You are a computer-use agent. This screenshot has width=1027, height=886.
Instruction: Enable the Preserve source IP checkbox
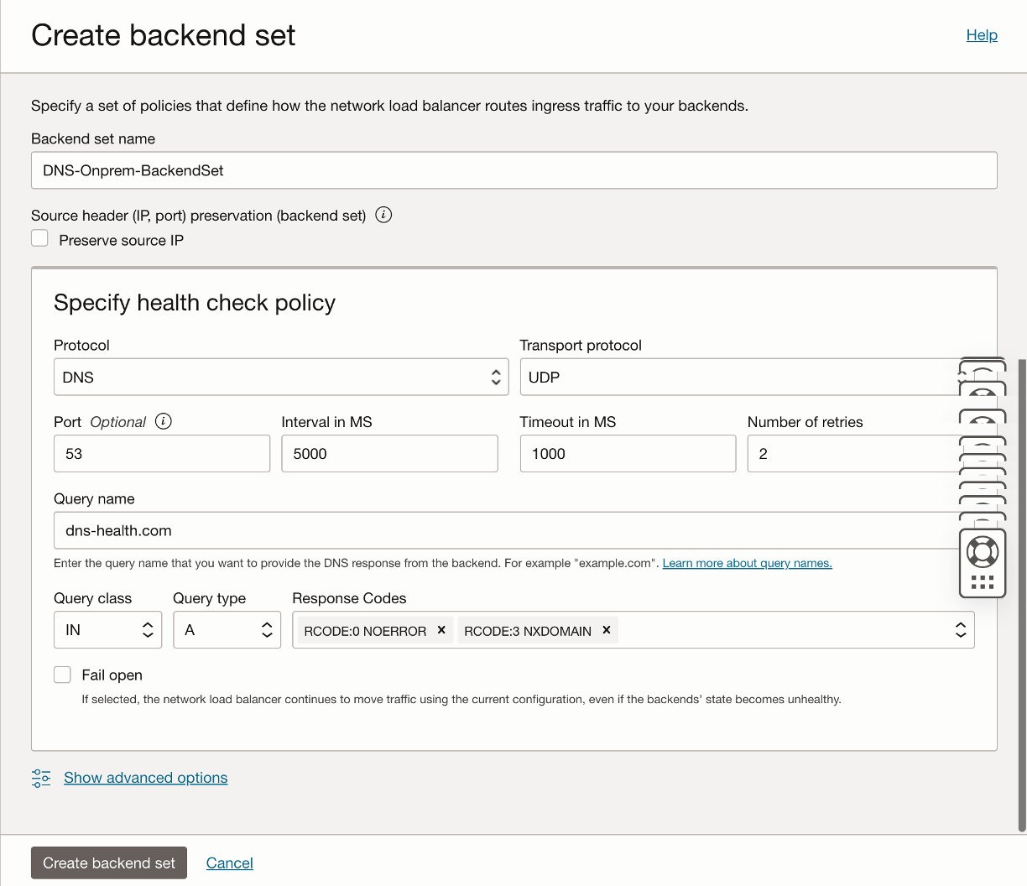click(39, 238)
